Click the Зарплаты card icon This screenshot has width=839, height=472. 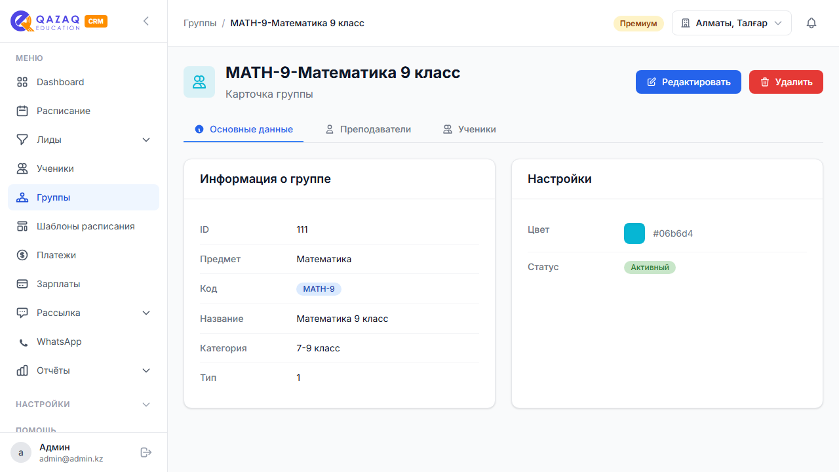(x=22, y=284)
